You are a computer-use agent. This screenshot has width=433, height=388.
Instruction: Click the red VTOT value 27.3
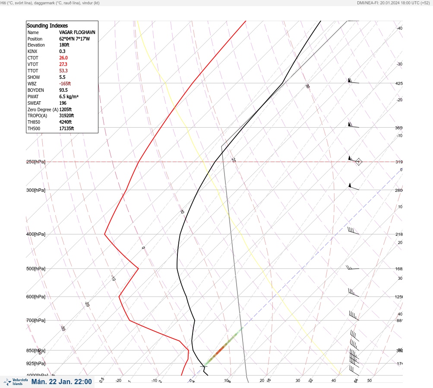pos(63,64)
